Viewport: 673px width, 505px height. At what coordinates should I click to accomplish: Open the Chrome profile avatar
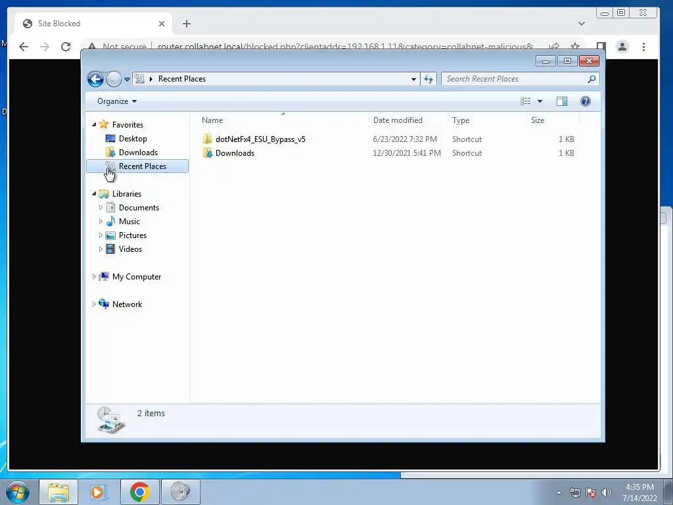(x=622, y=47)
